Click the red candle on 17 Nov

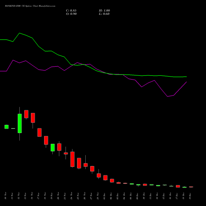click(40, 132)
